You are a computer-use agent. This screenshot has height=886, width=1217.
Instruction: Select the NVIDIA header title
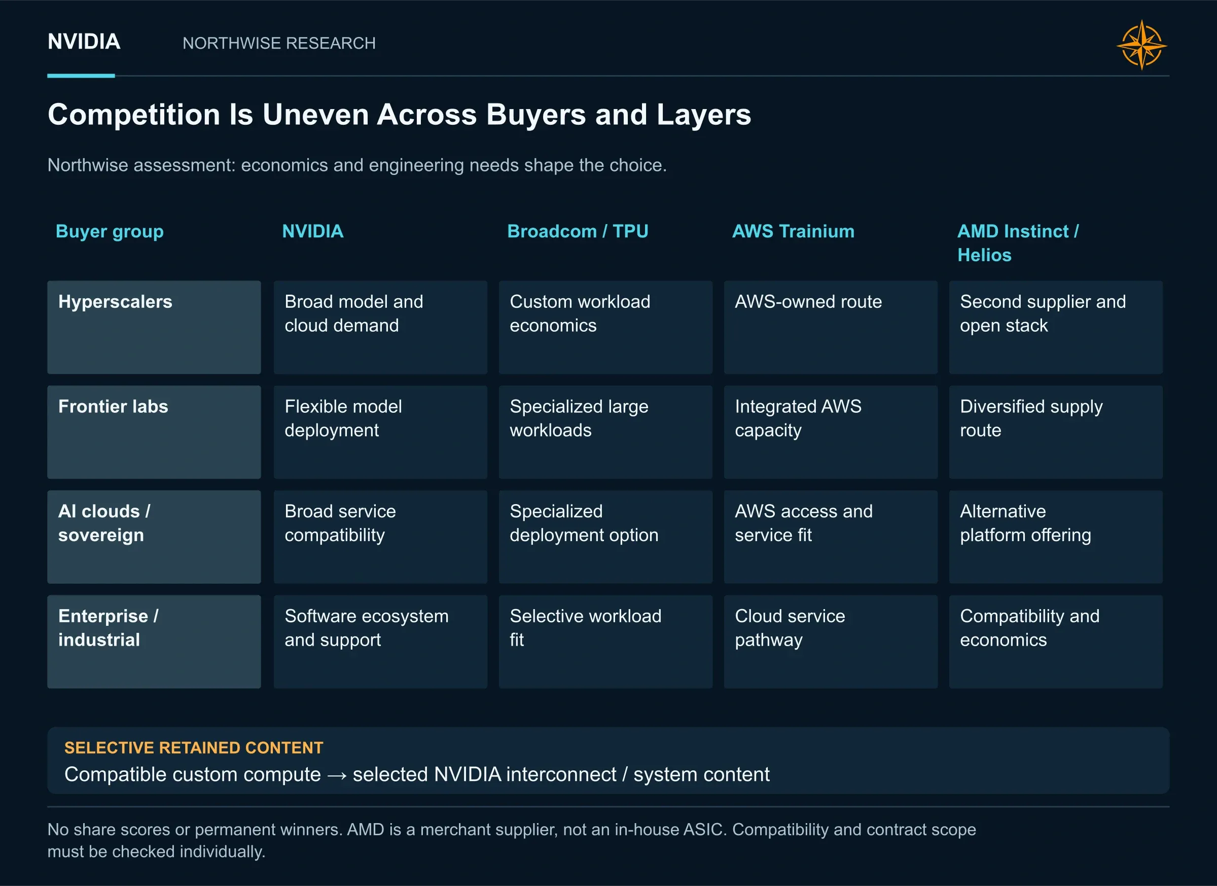pyautogui.click(x=84, y=42)
